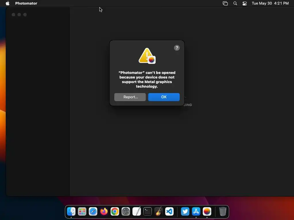The image size is (294, 220).
Task: Open the Photomator application menu
Action: click(x=26, y=3)
